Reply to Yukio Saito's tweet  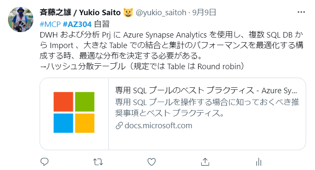pyautogui.click(x=45, y=162)
